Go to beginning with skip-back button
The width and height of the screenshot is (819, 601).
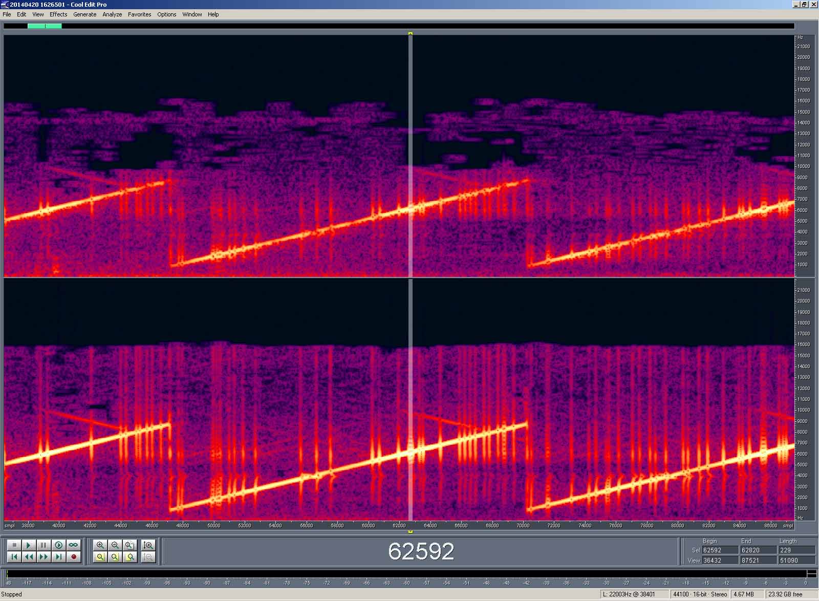pyautogui.click(x=14, y=556)
